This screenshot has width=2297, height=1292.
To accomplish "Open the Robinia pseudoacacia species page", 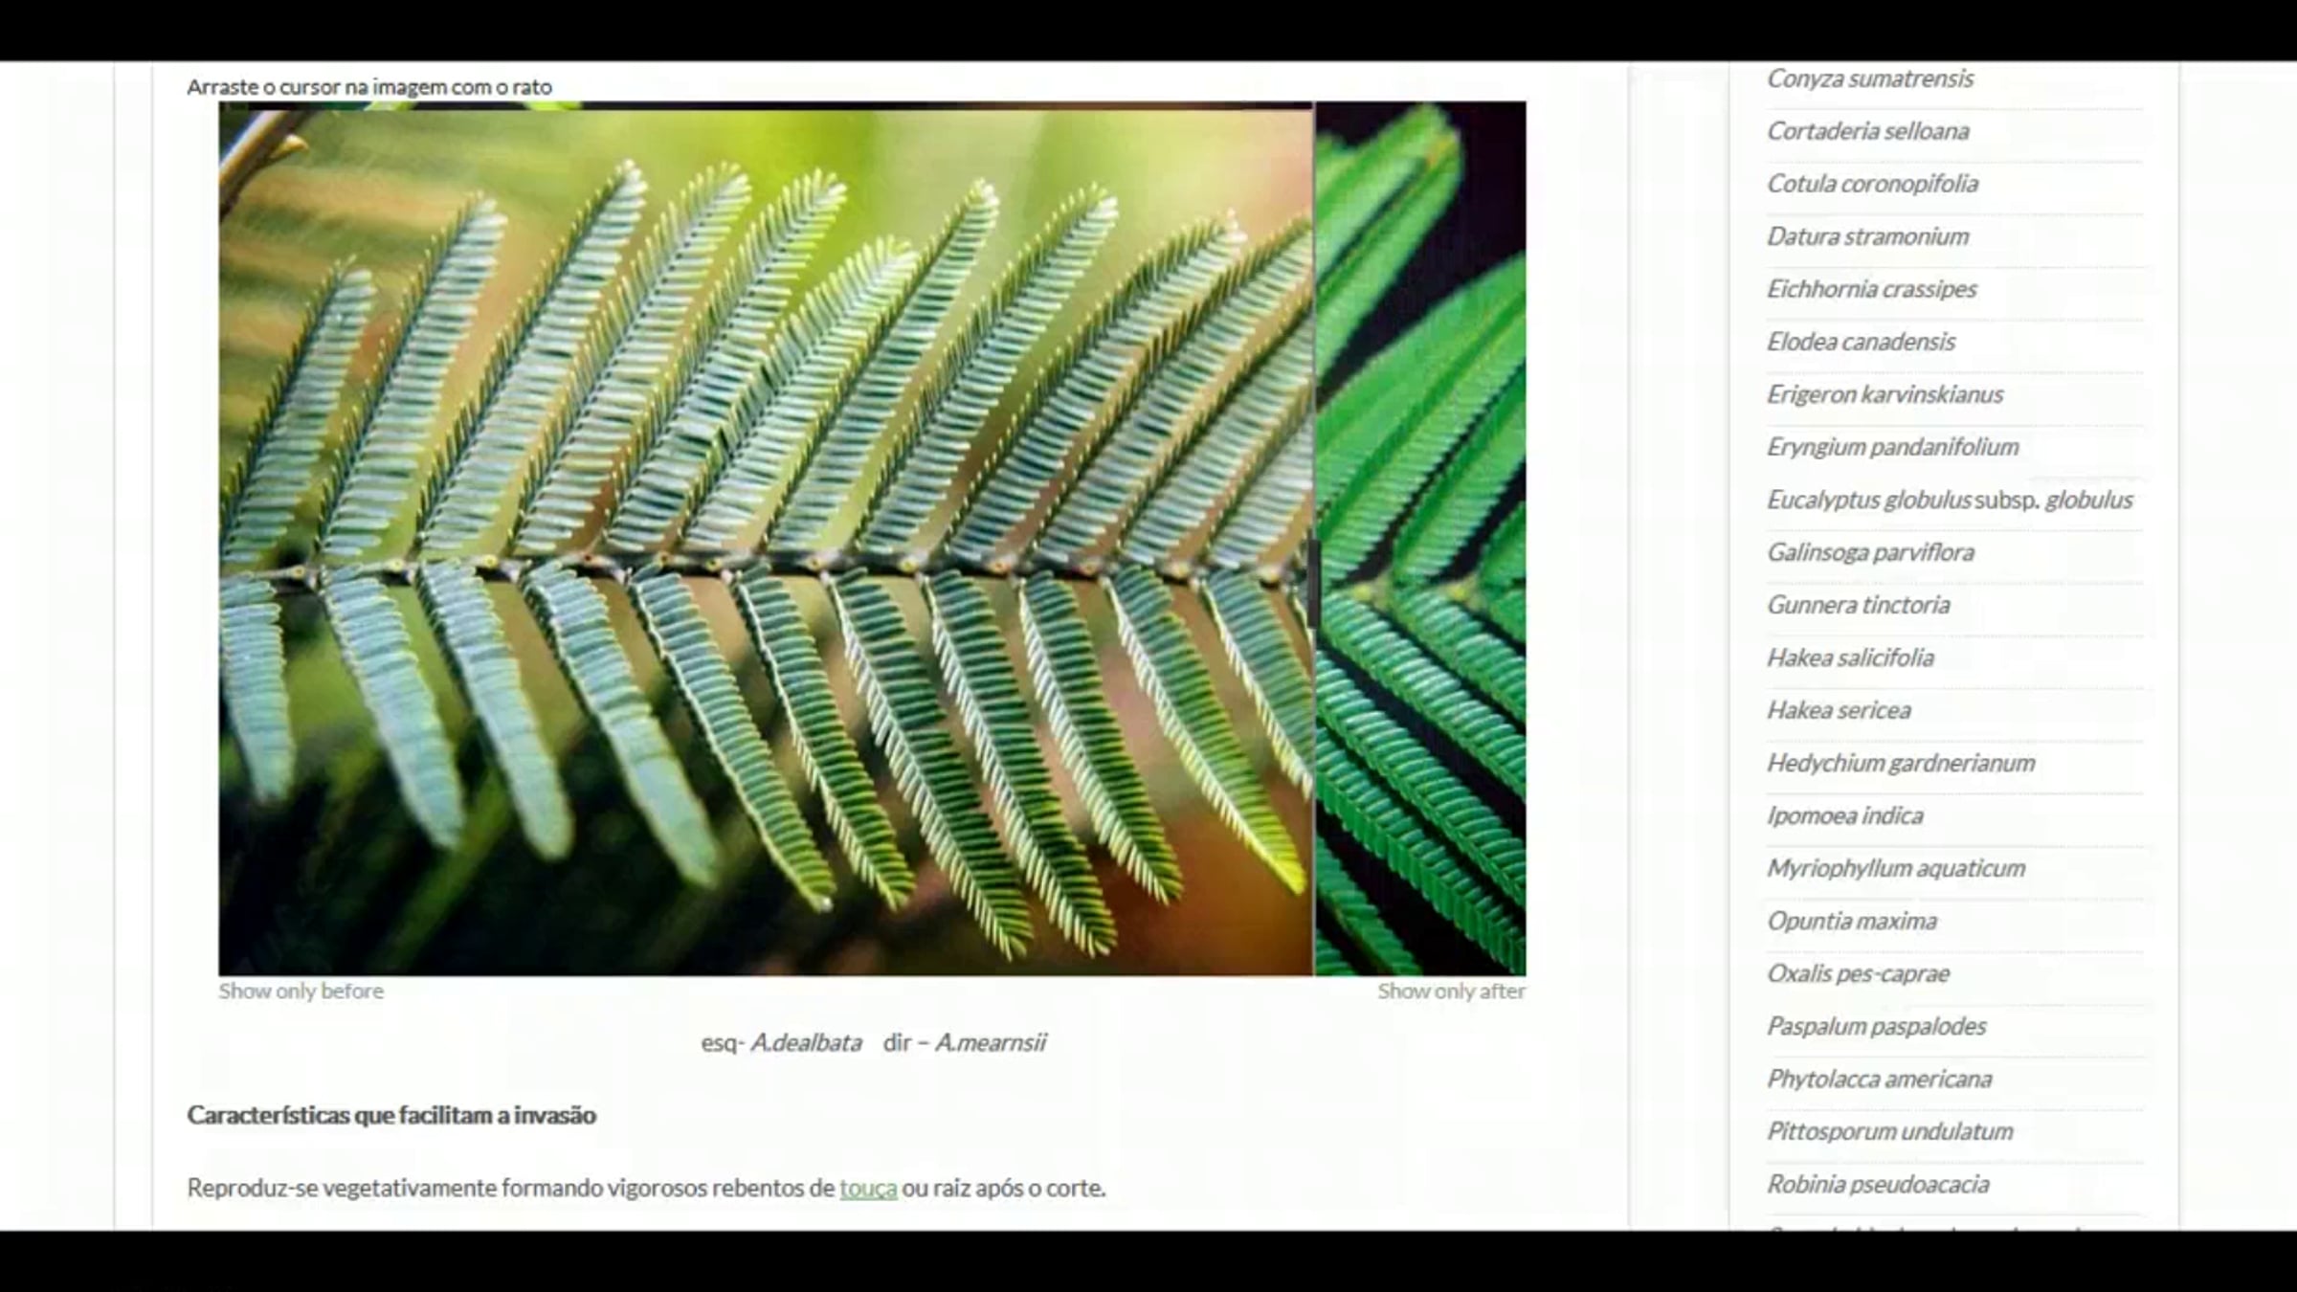I will [x=1878, y=1184].
